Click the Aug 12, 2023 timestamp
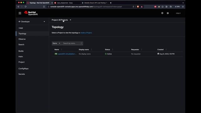201x113 pixels. pyautogui.click(x=167, y=54)
